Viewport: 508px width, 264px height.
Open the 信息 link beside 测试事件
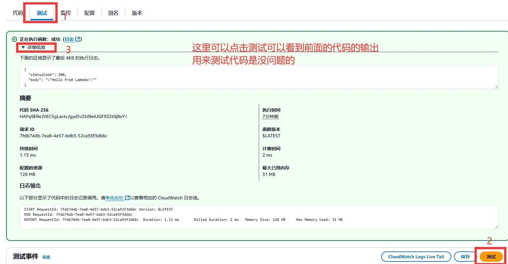click(46, 257)
